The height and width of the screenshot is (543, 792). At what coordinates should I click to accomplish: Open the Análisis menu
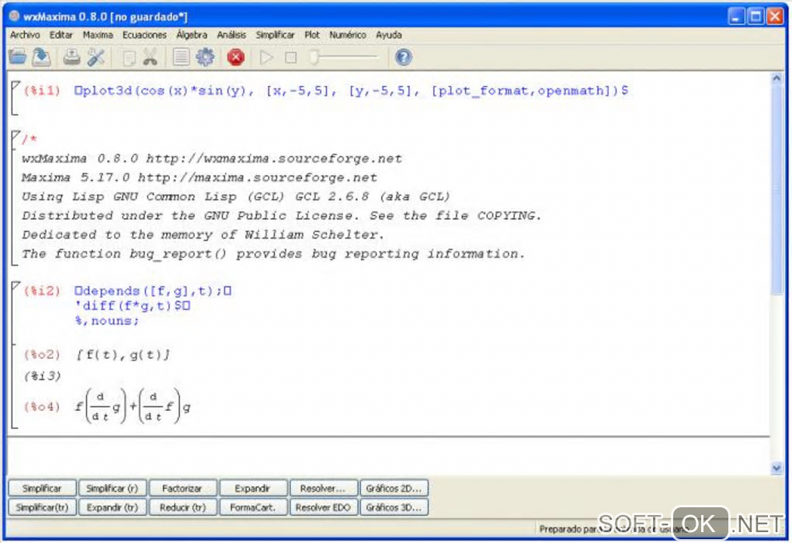click(231, 35)
